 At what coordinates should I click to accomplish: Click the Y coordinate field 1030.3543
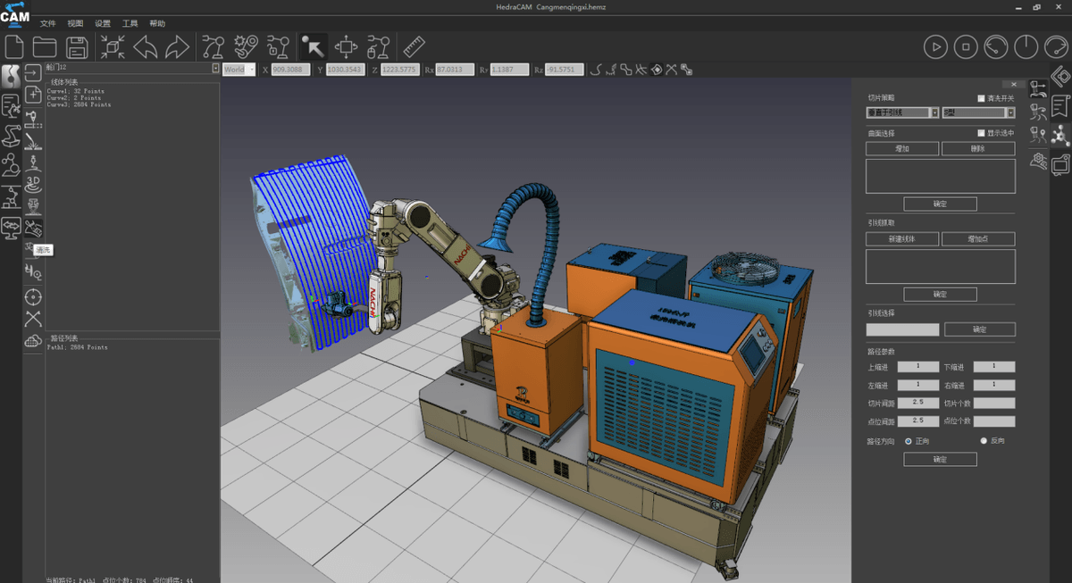[345, 70]
